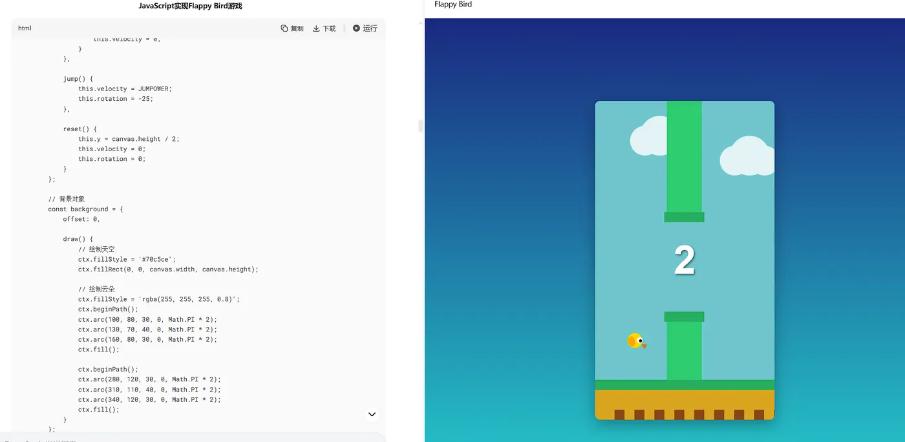905x442 pixels.
Task: Click the line 'ctx.arc(280, 120, 30, 0, Math.PI * 2);'
Action: (x=150, y=379)
